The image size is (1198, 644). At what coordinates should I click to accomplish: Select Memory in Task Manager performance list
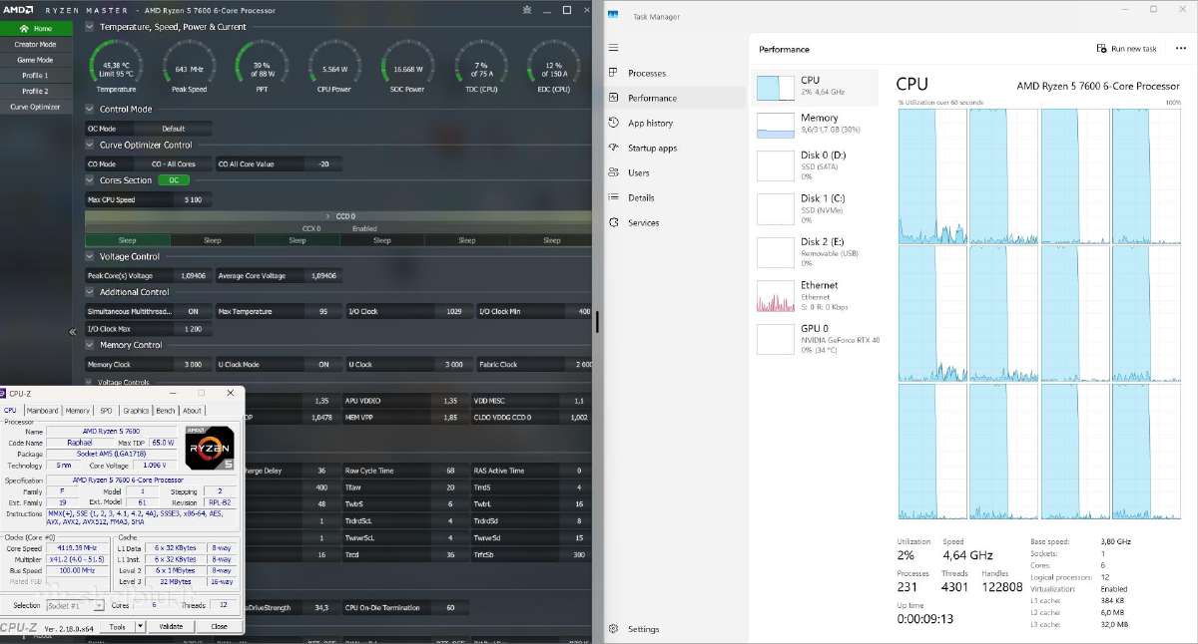pyautogui.click(x=816, y=124)
